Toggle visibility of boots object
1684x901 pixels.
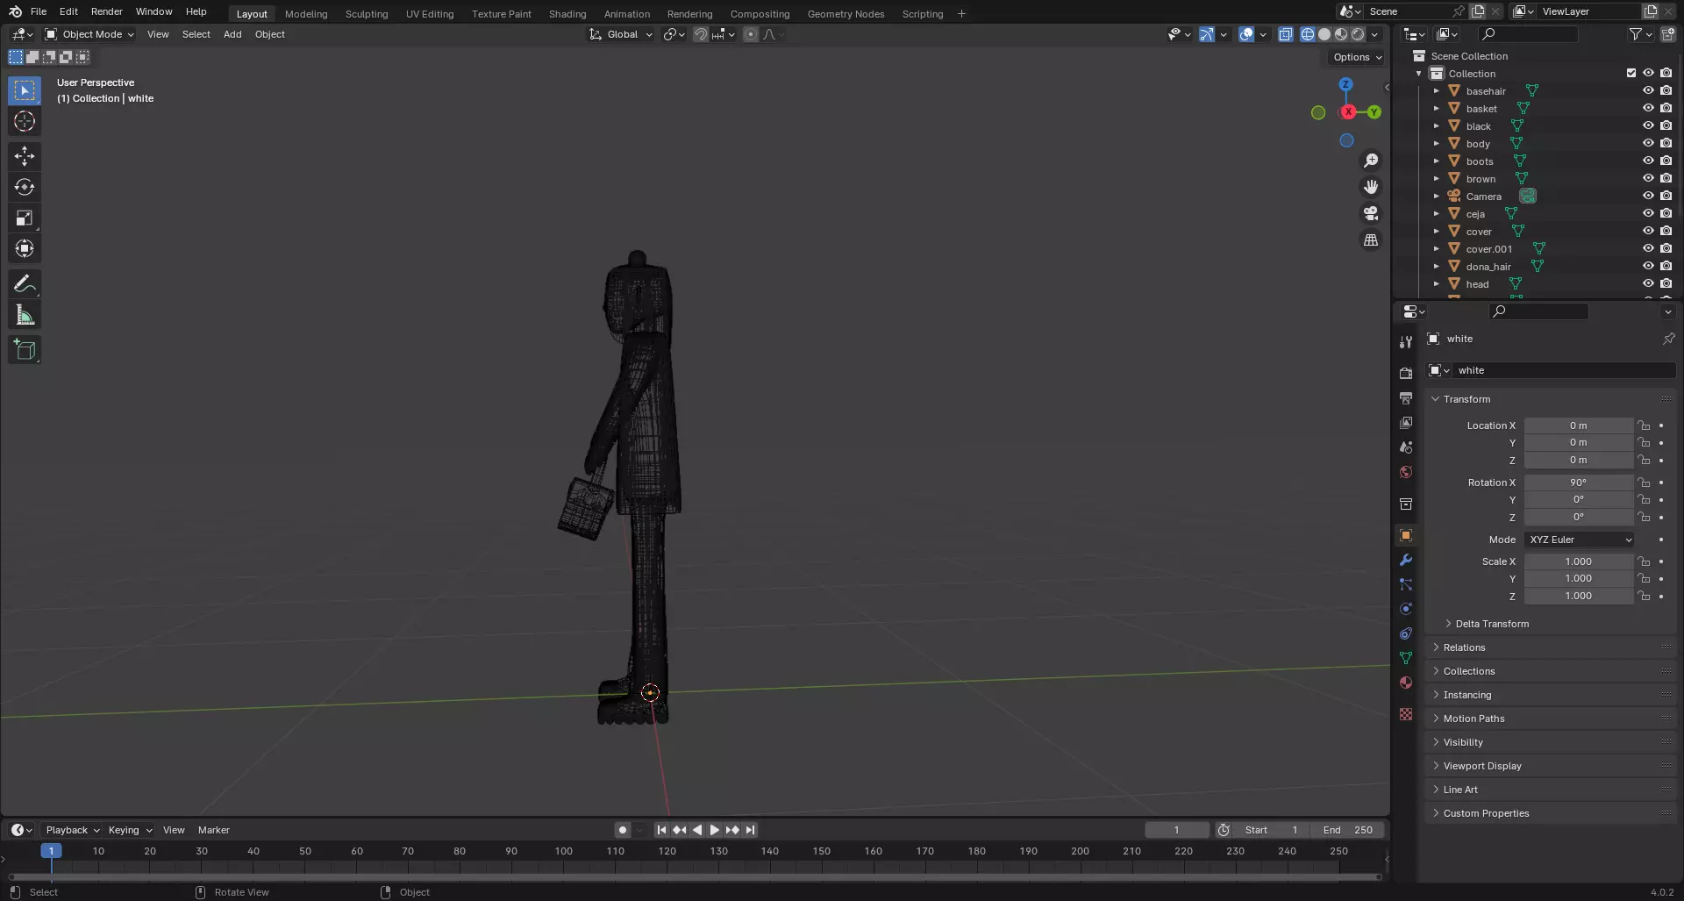1648,161
